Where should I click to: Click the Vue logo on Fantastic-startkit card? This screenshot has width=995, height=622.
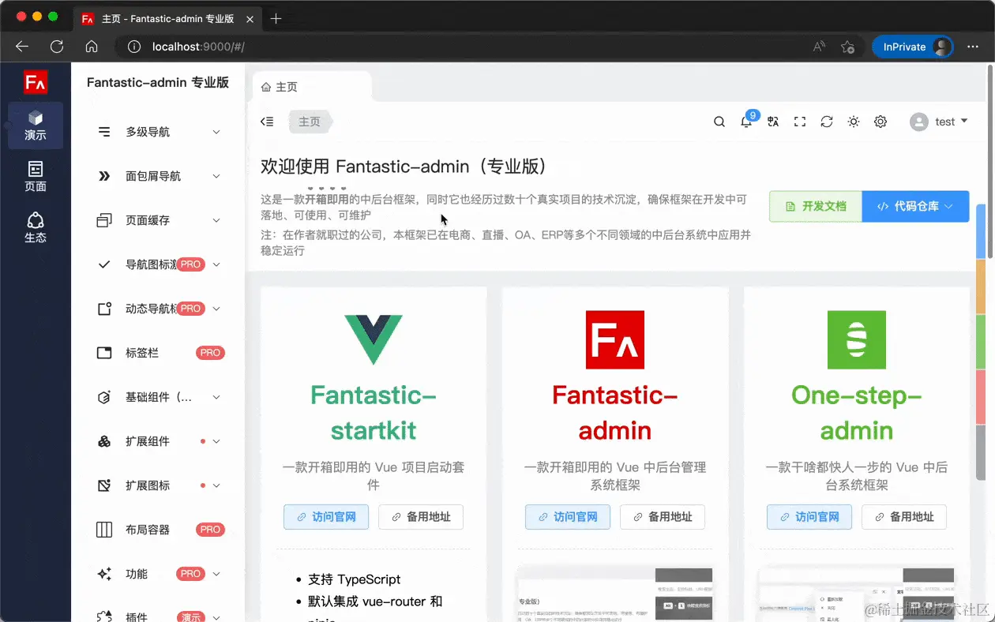point(374,339)
